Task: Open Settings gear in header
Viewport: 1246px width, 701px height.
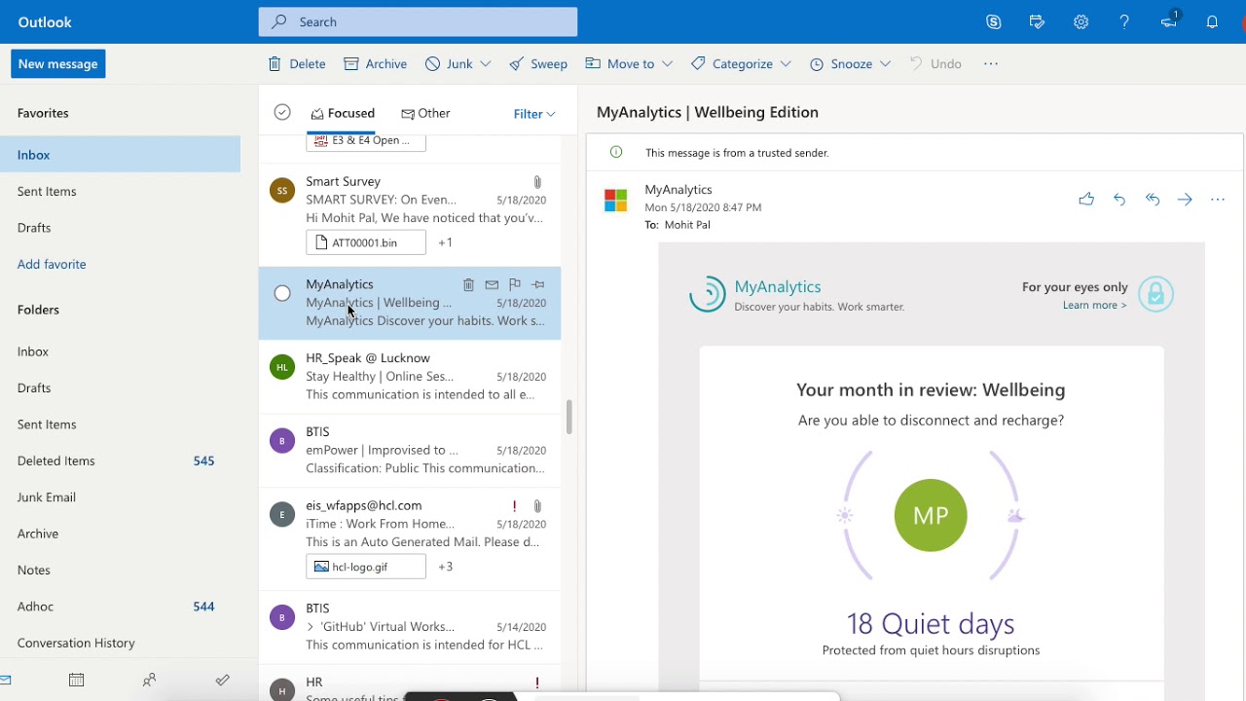Action: coord(1081,21)
